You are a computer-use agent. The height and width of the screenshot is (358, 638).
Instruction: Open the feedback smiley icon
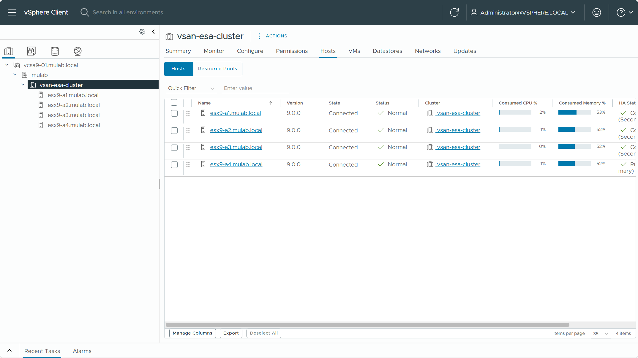[x=596, y=12]
